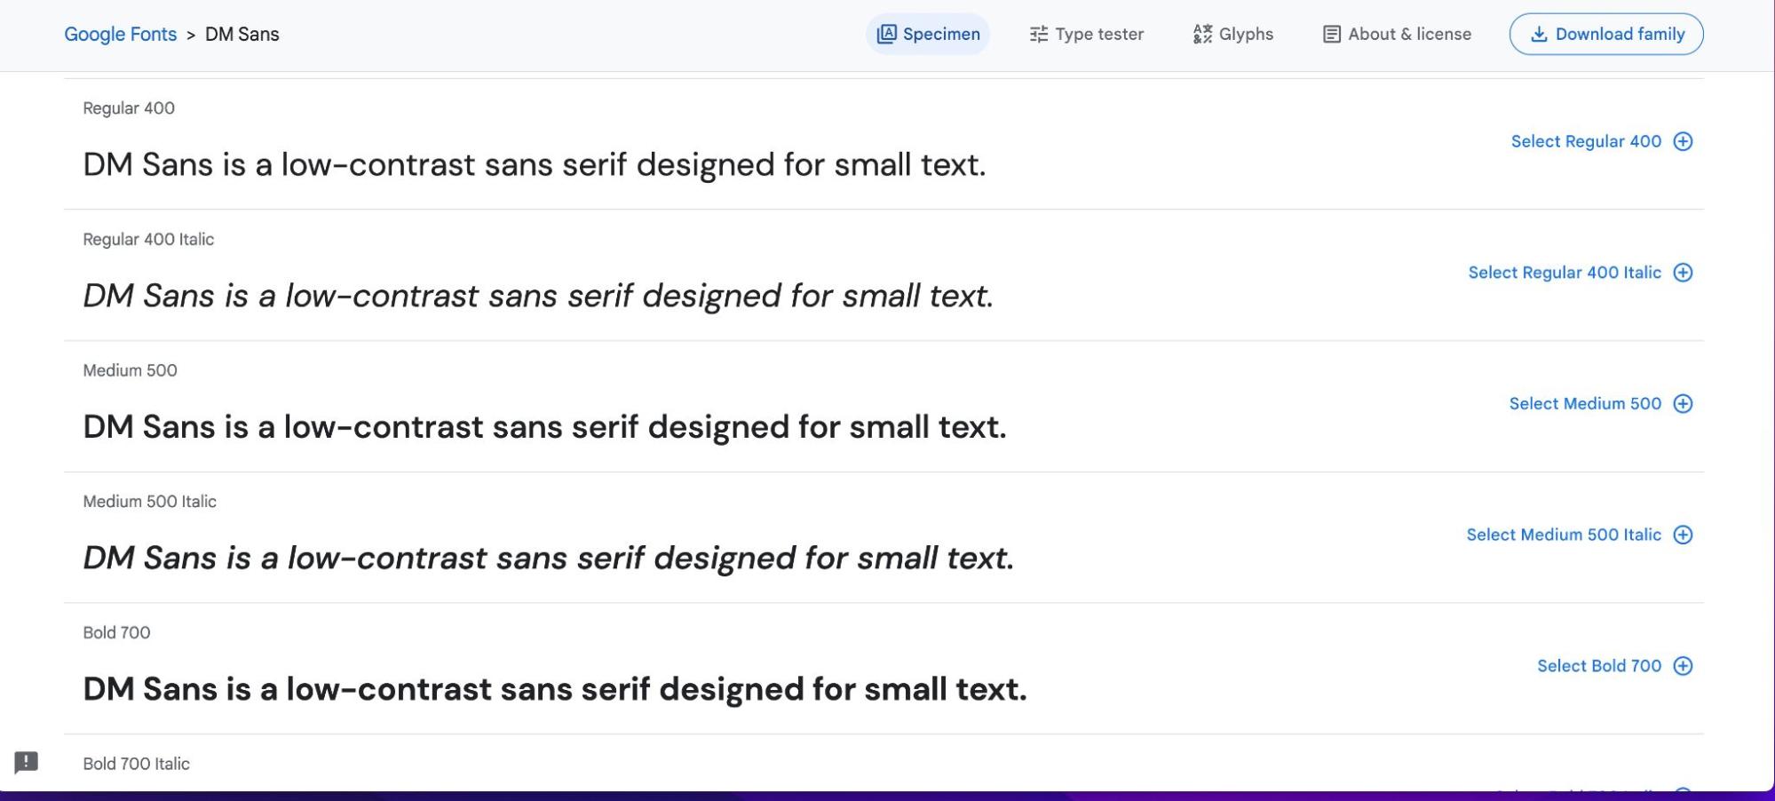The height and width of the screenshot is (801, 1775).
Task: Click the Specimen tab icon
Action: click(x=887, y=34)
